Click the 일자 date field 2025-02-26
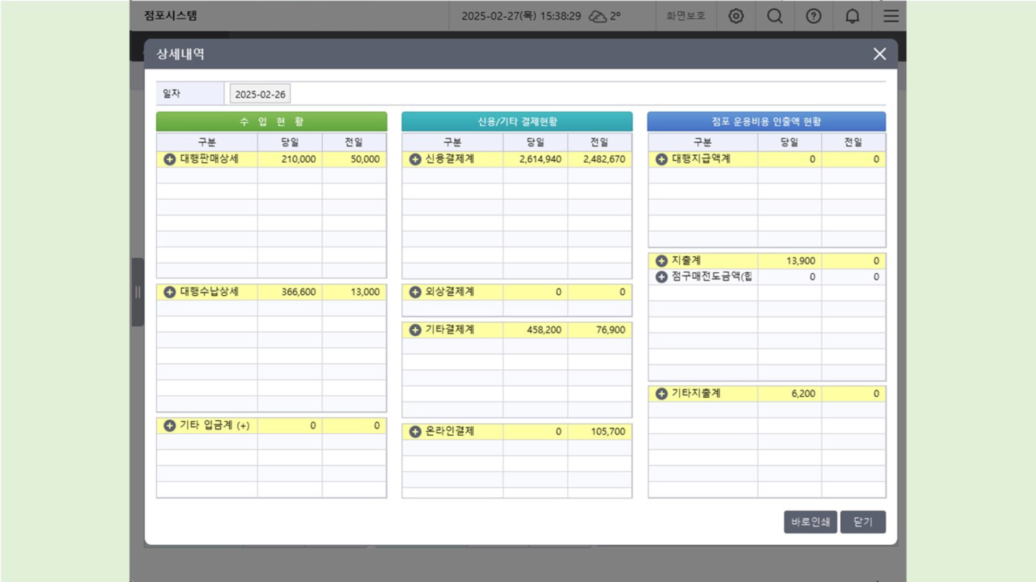 [260, 94]
